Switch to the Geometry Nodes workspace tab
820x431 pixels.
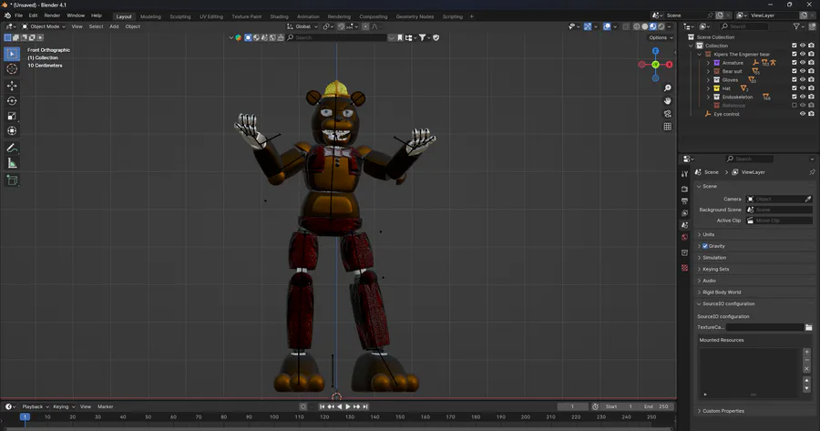415,16
